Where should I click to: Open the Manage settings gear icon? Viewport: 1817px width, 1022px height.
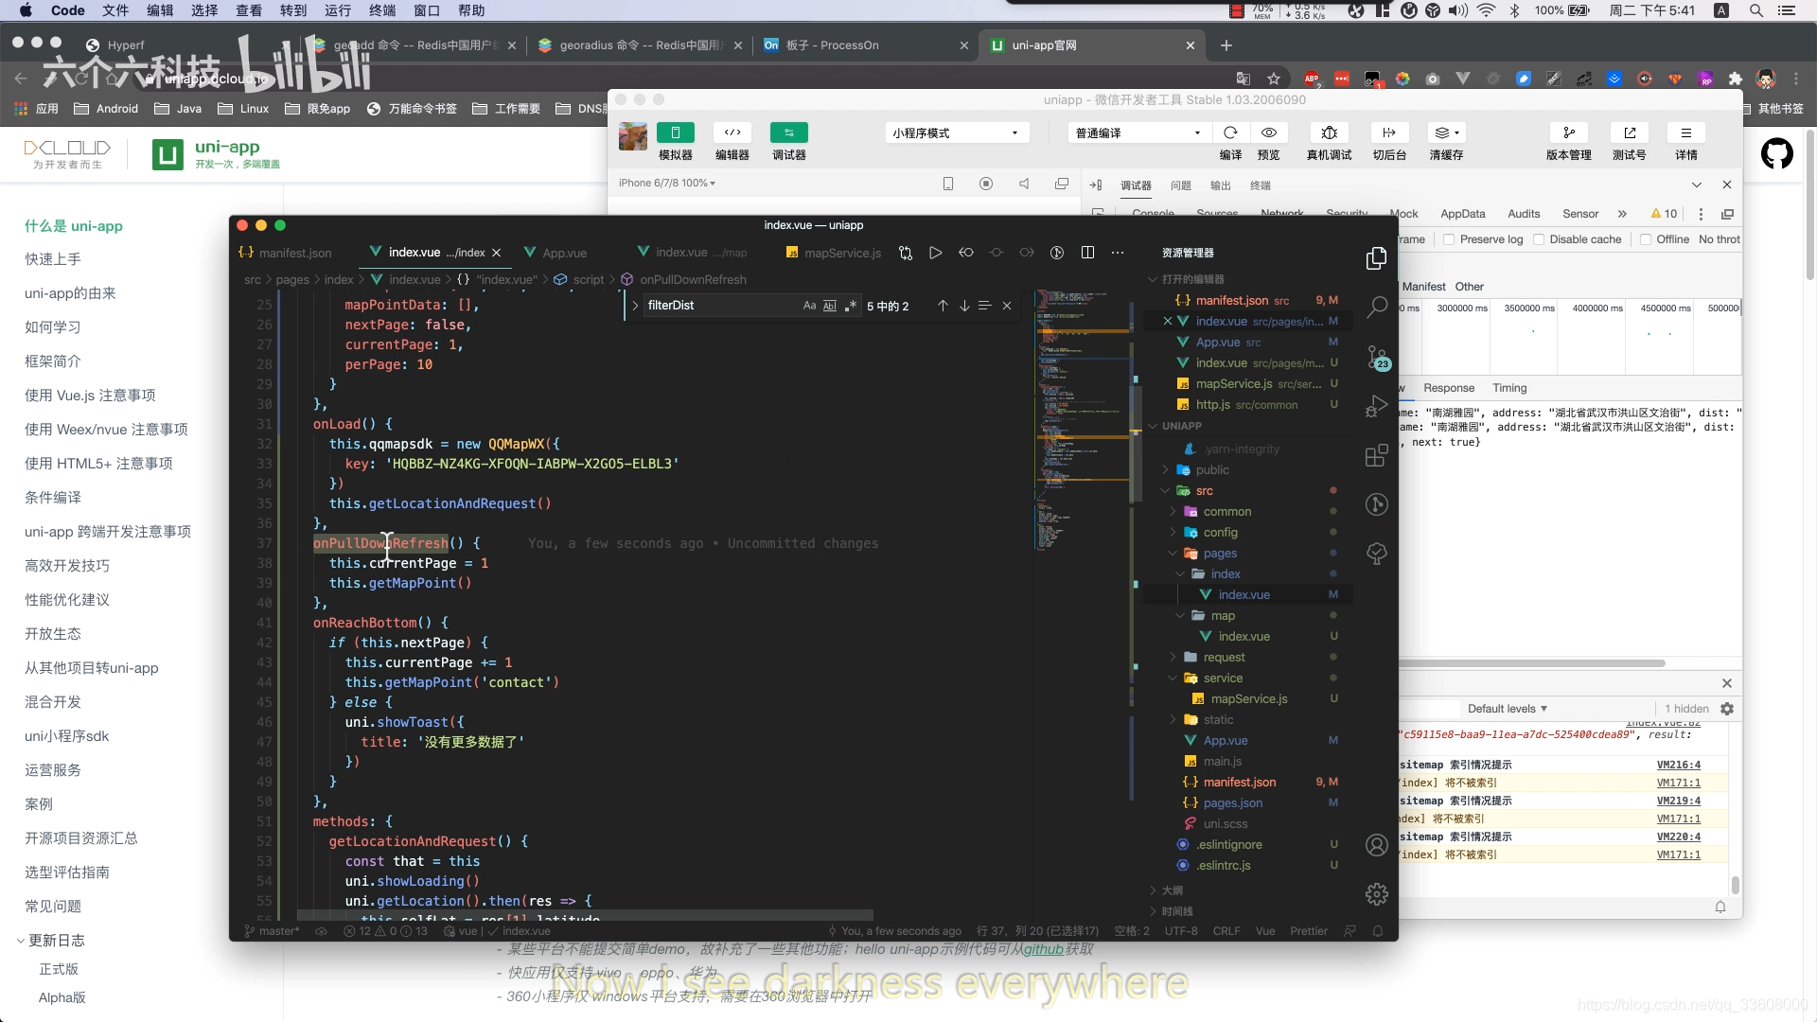pos(1377,893)
